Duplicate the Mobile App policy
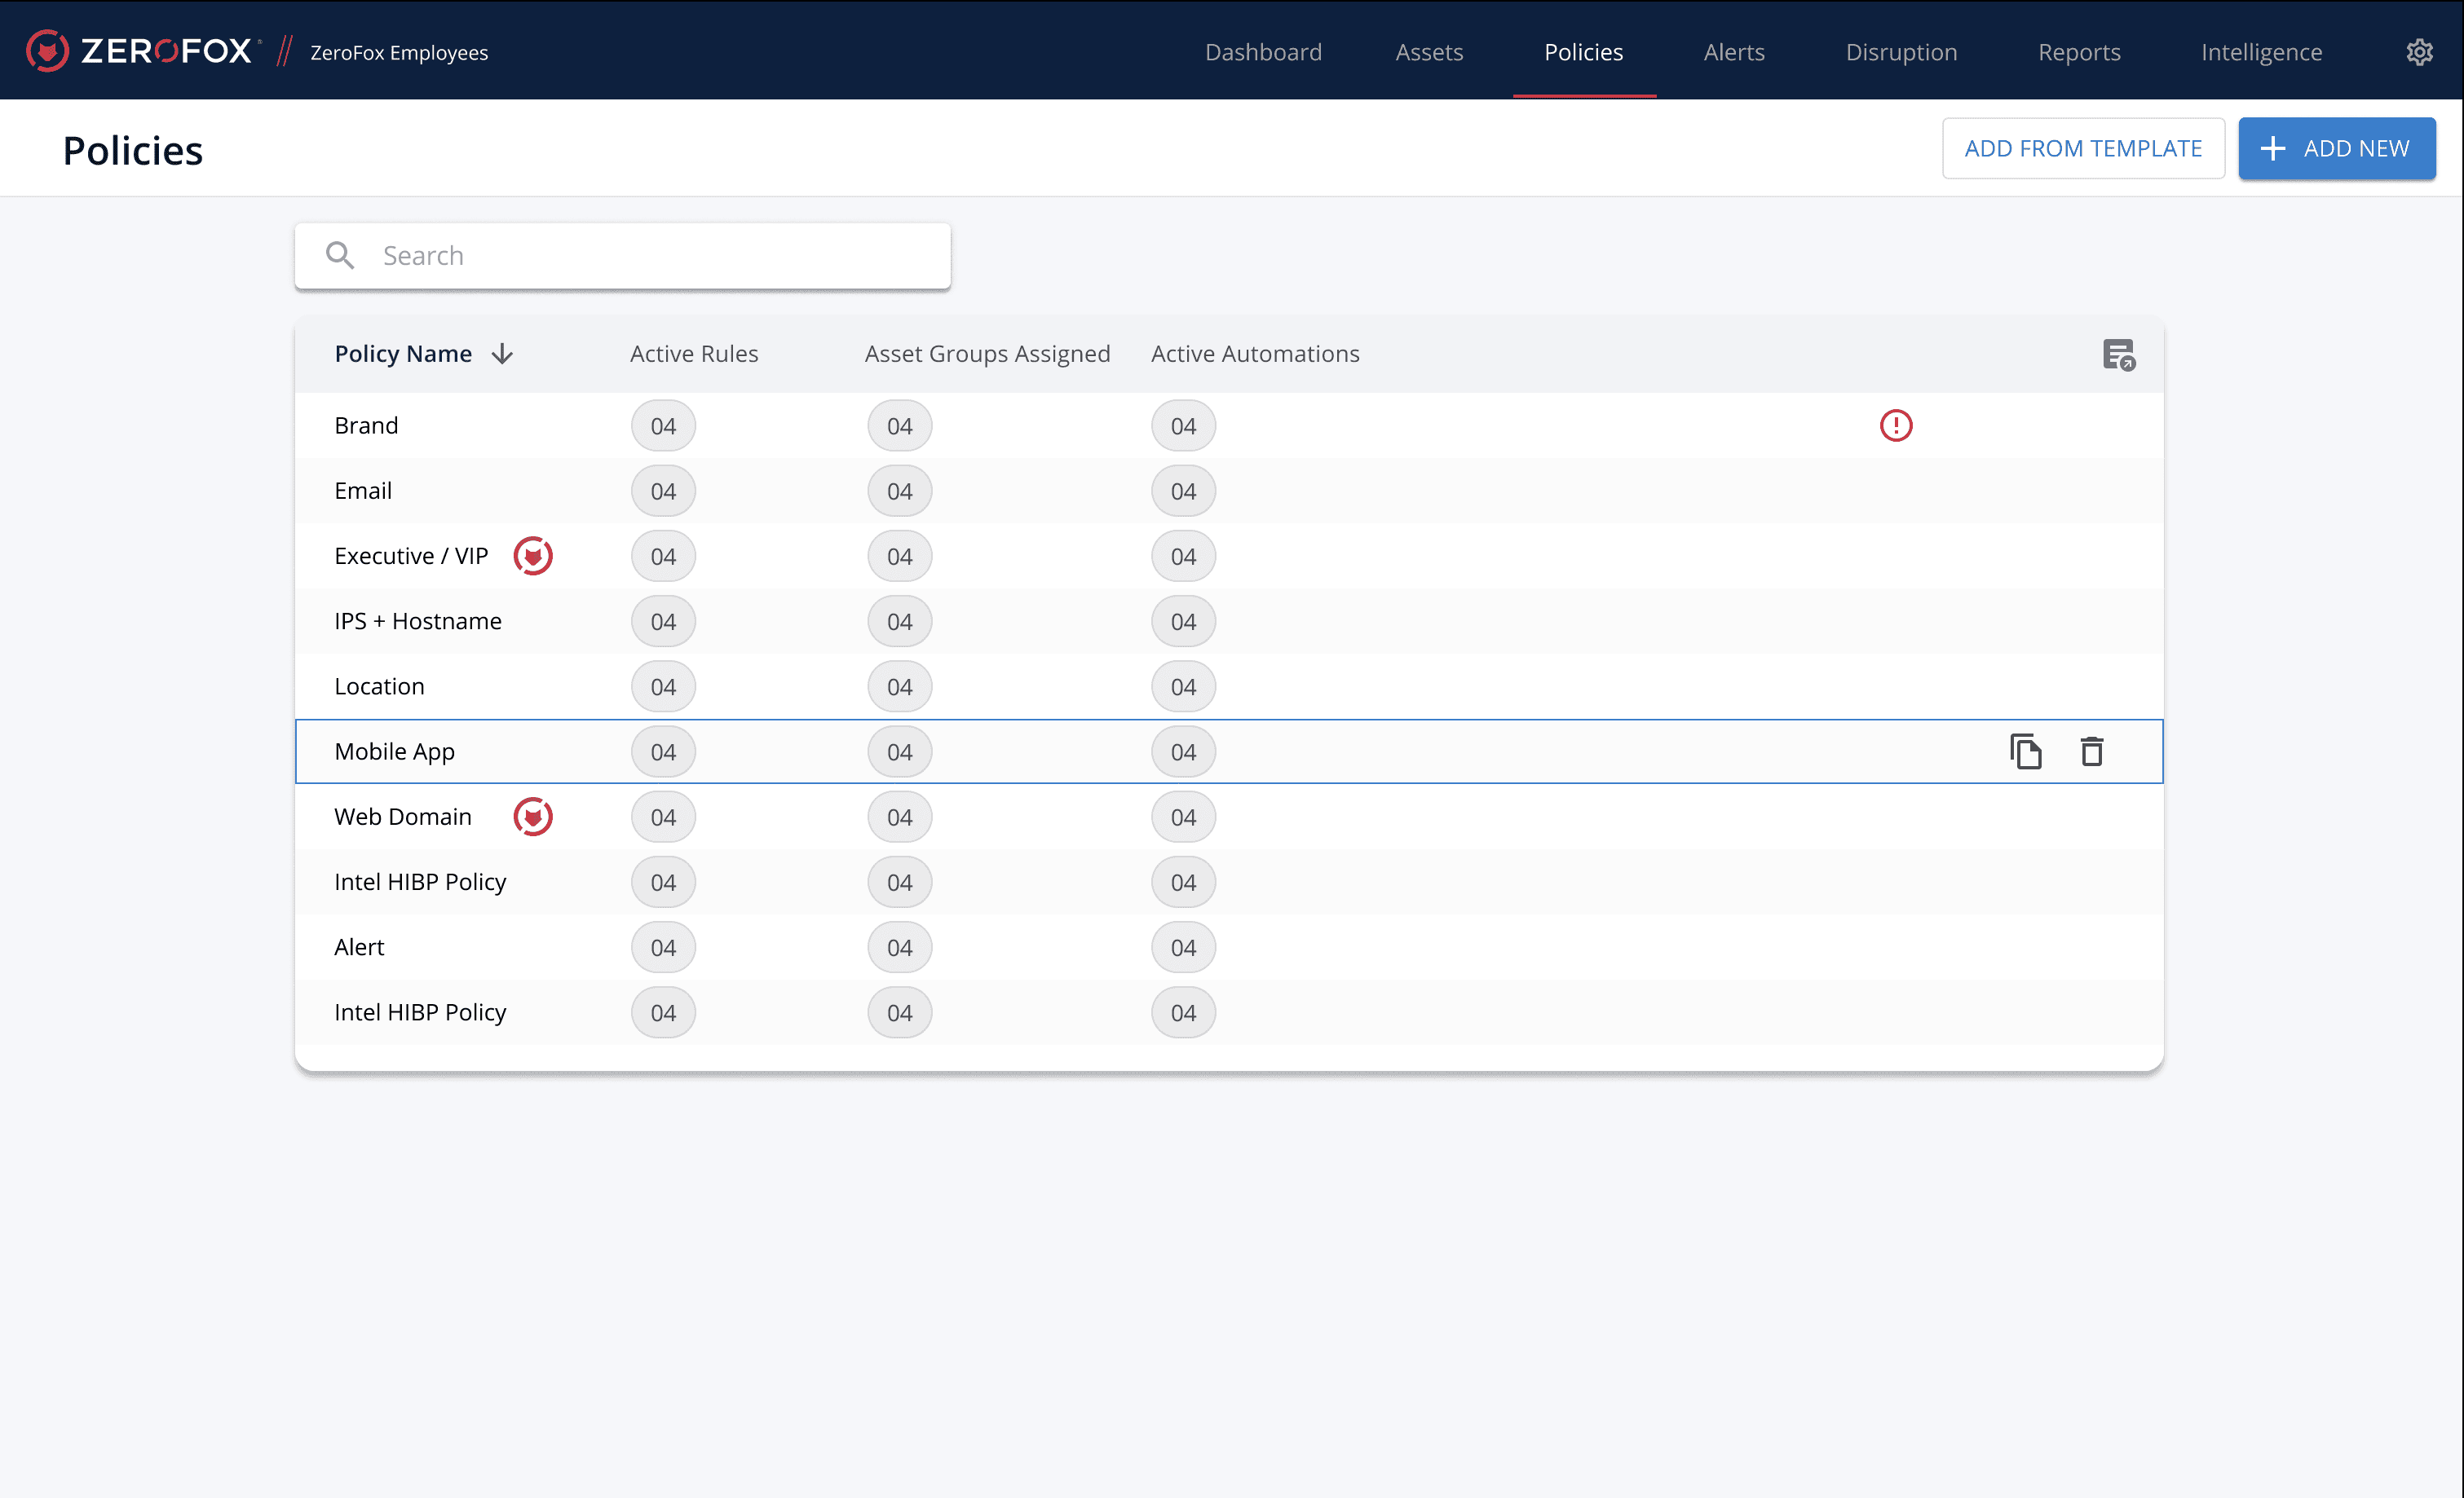Image resolution: width=2464 pixels, height=1498 pixels. [x=2025, y=751]
